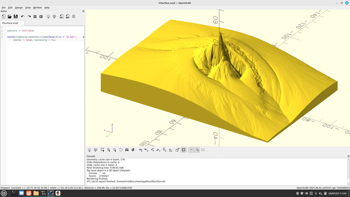Open the View menu
Viewport: 350px width, 197px height.
(x=28, y=8)
